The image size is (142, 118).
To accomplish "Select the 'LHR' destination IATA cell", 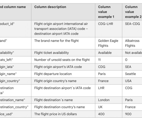I will (x=109, y=91).
